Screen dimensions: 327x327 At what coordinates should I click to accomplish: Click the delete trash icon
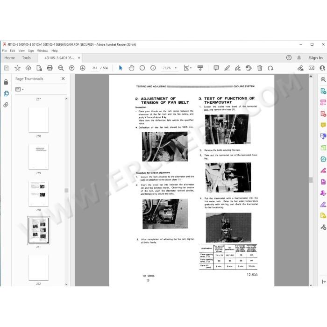point(260,68)
